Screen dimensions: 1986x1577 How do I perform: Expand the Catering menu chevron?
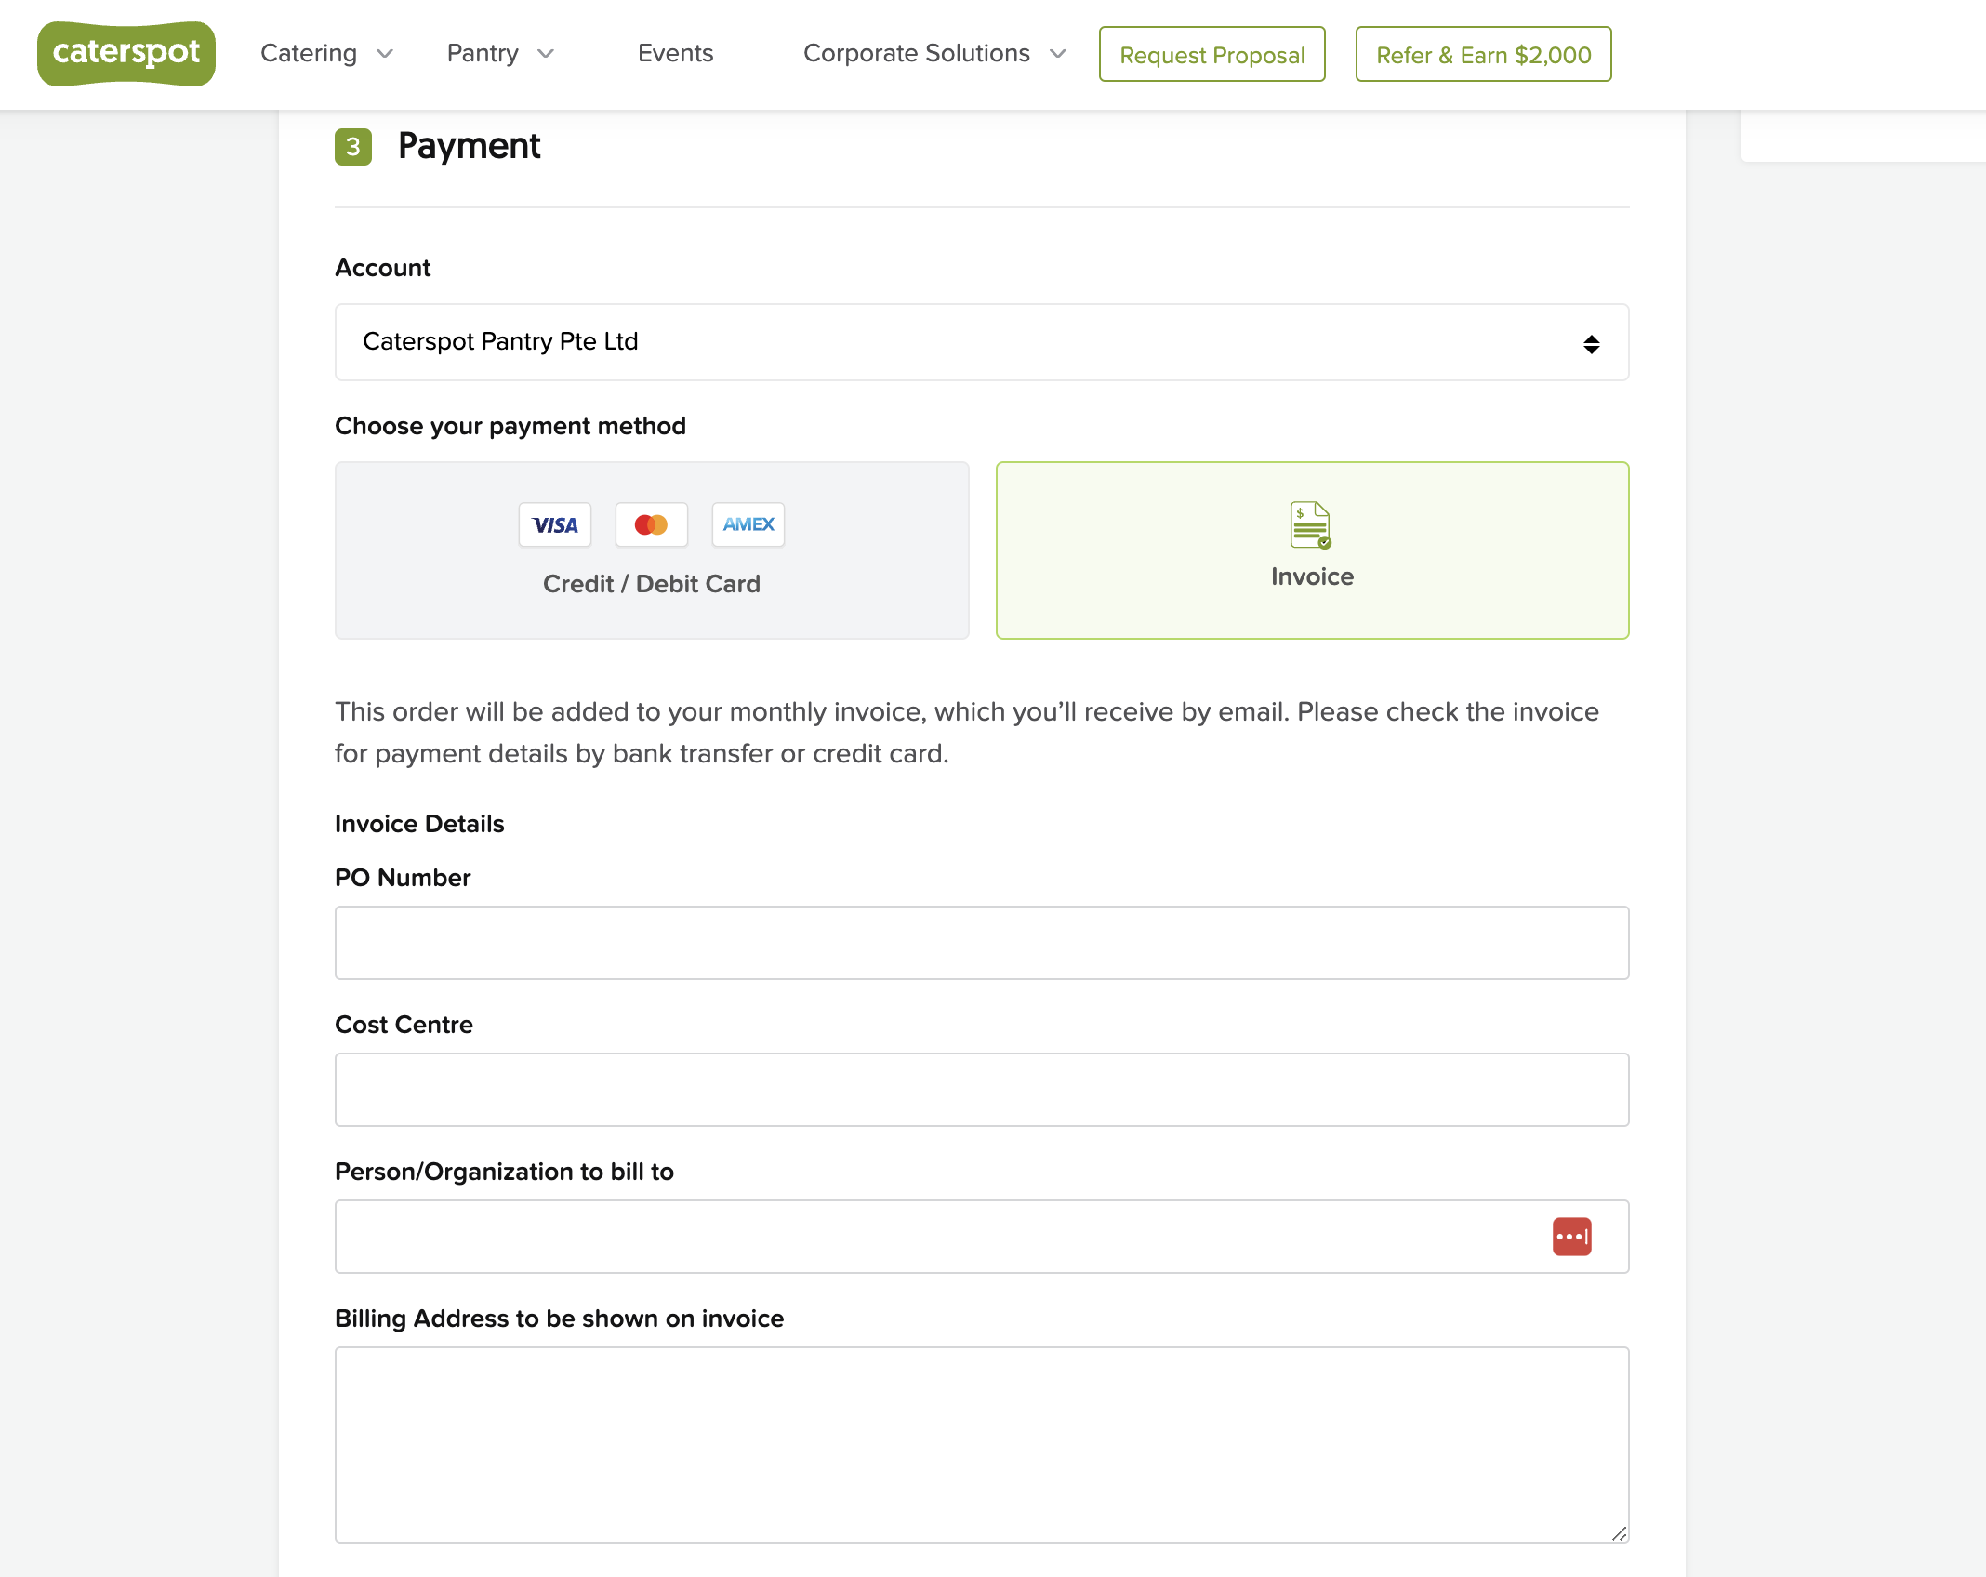(385, 54)
